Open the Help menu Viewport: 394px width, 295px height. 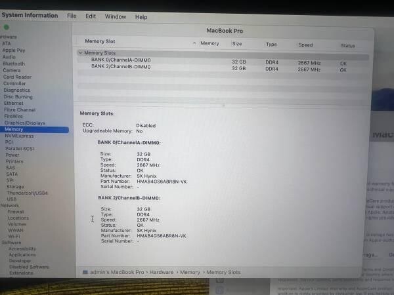coord(141,17)
